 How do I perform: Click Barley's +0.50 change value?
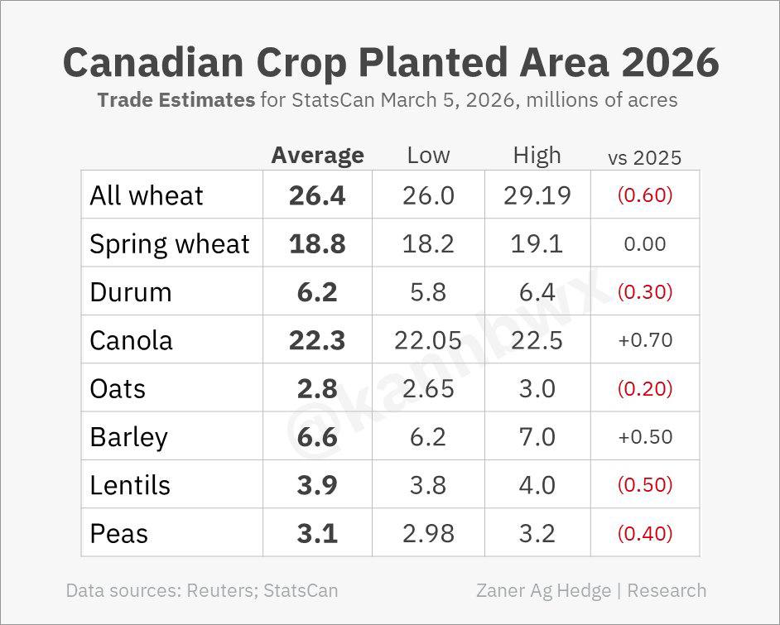tap(644, 436)
